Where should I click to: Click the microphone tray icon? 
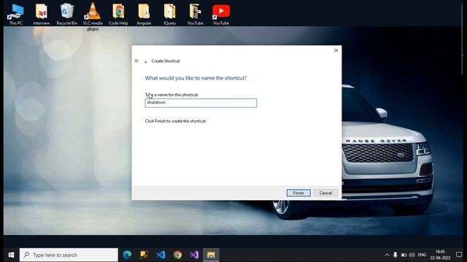pos(395,255)
